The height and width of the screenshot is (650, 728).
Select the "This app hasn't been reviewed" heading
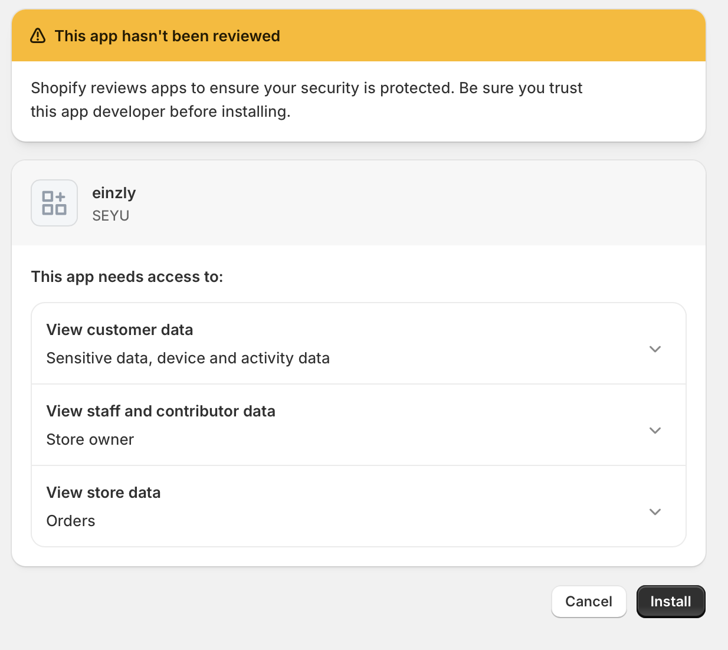168,36
